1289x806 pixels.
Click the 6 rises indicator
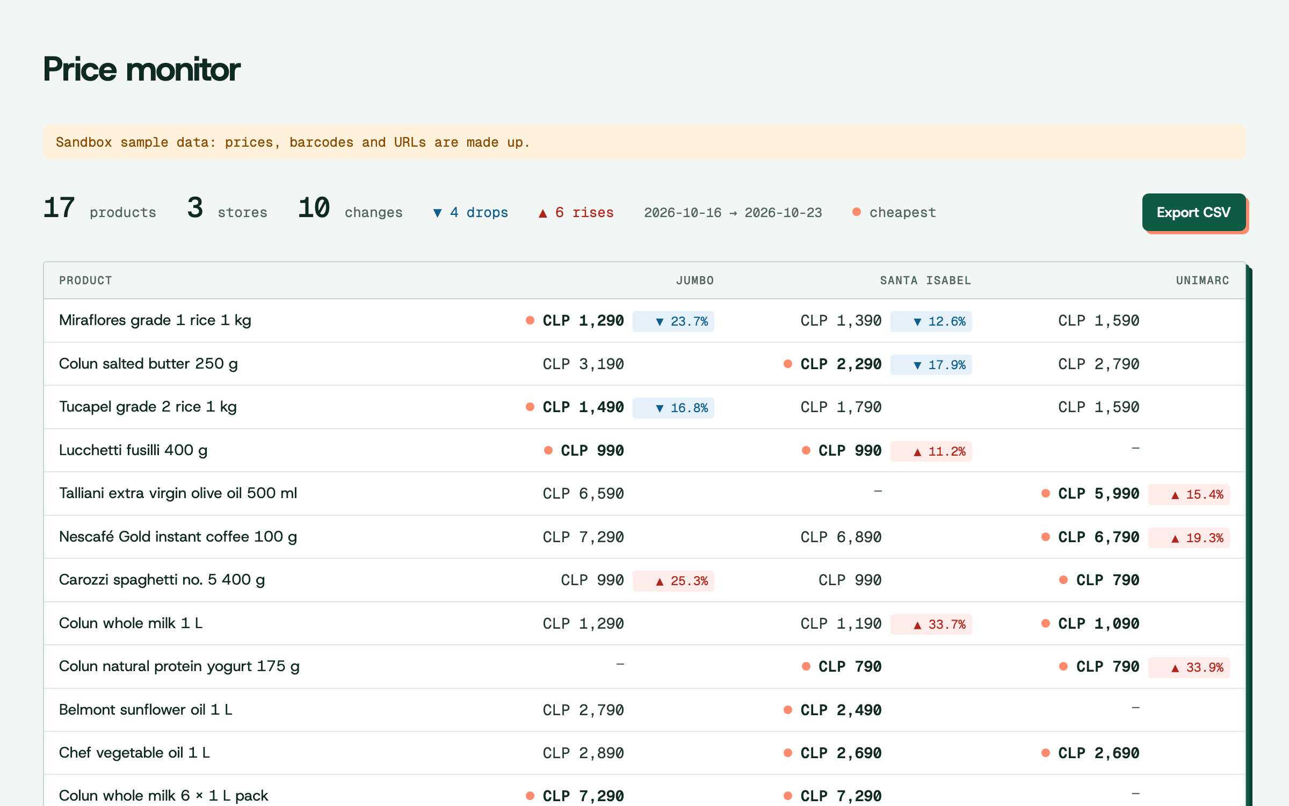coord(576,213)
